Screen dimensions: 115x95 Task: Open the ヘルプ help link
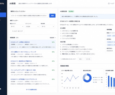coord(111,3)
